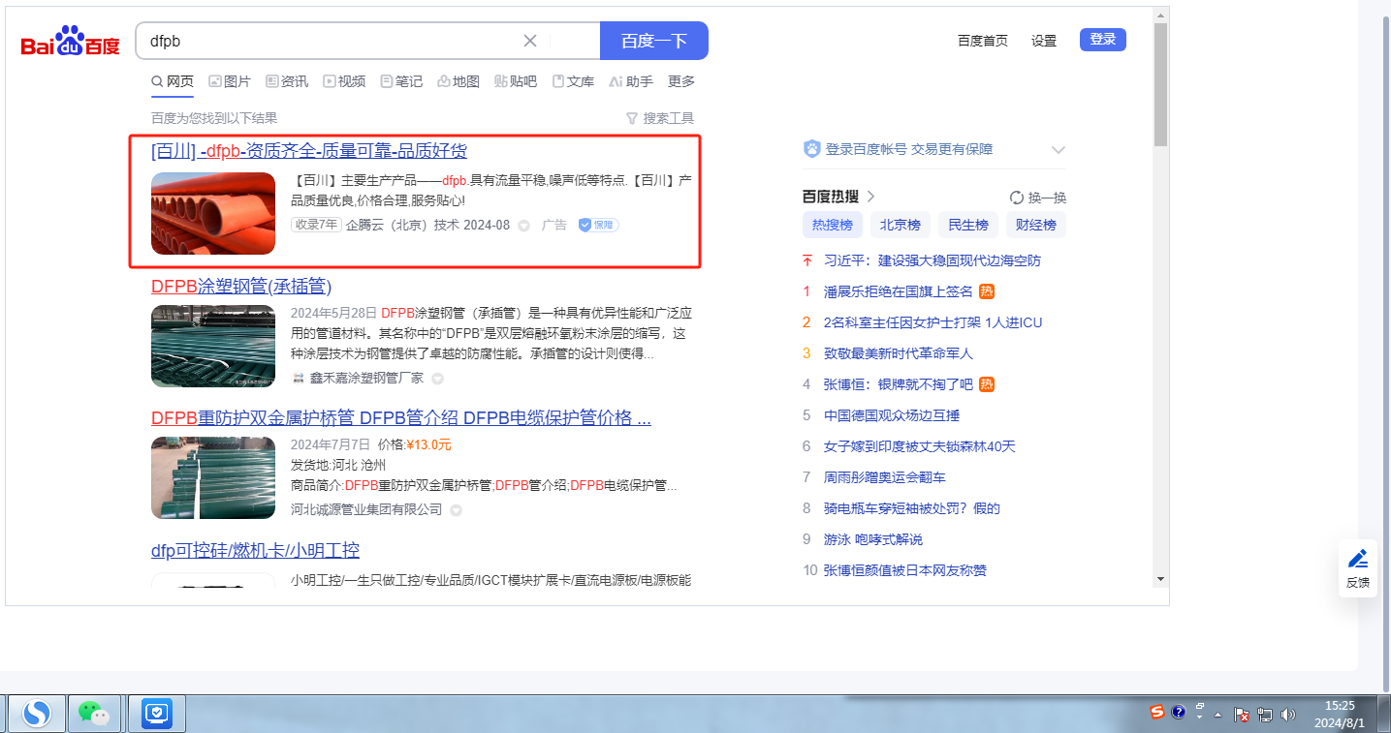Select the 财经榜 hot list tab

click(1036, 225)
